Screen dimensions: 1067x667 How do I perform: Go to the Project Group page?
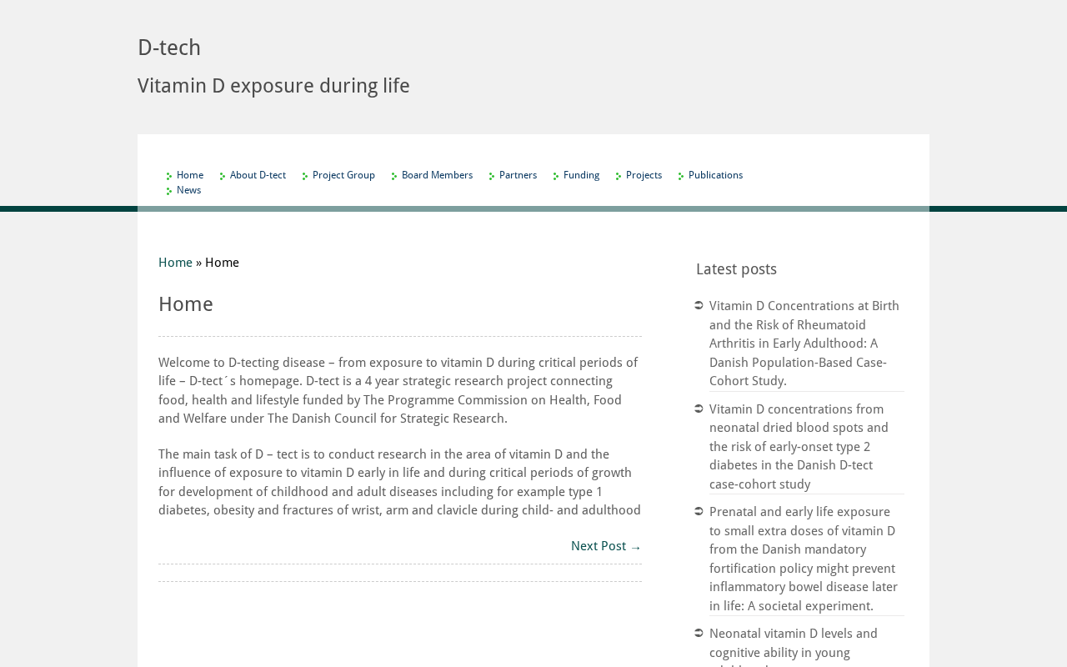click(x=343, y=176)
